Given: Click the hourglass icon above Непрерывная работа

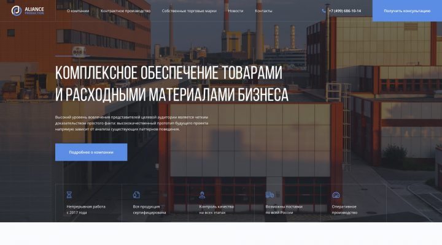Looking at the screenshot, I should tap(69, 195).
